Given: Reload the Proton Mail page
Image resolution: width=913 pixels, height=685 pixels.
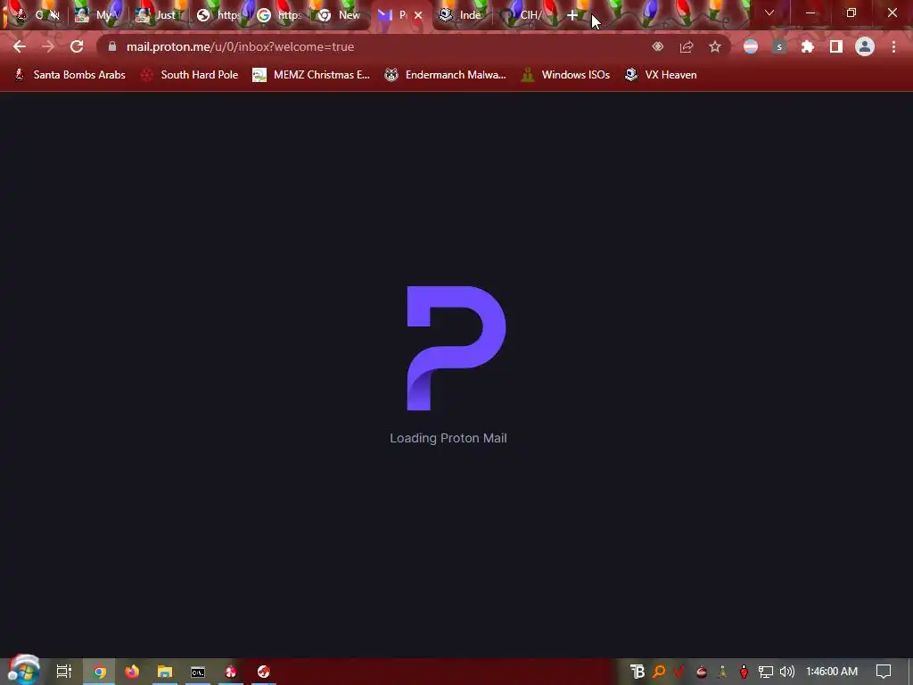Looking at the screenshot, I should point(77,46).
